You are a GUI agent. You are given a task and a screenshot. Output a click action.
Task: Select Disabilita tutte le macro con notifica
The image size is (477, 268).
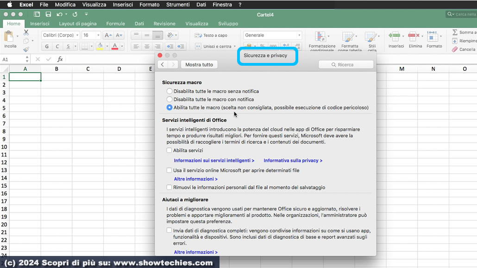169,100
